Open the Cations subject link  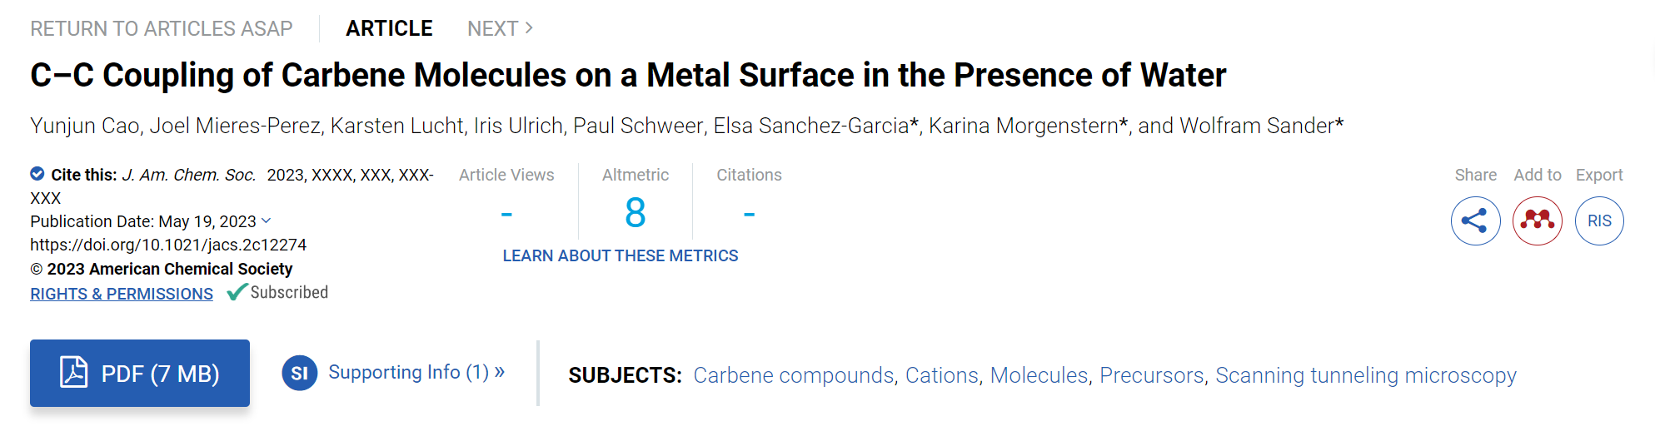pos(942,375)
